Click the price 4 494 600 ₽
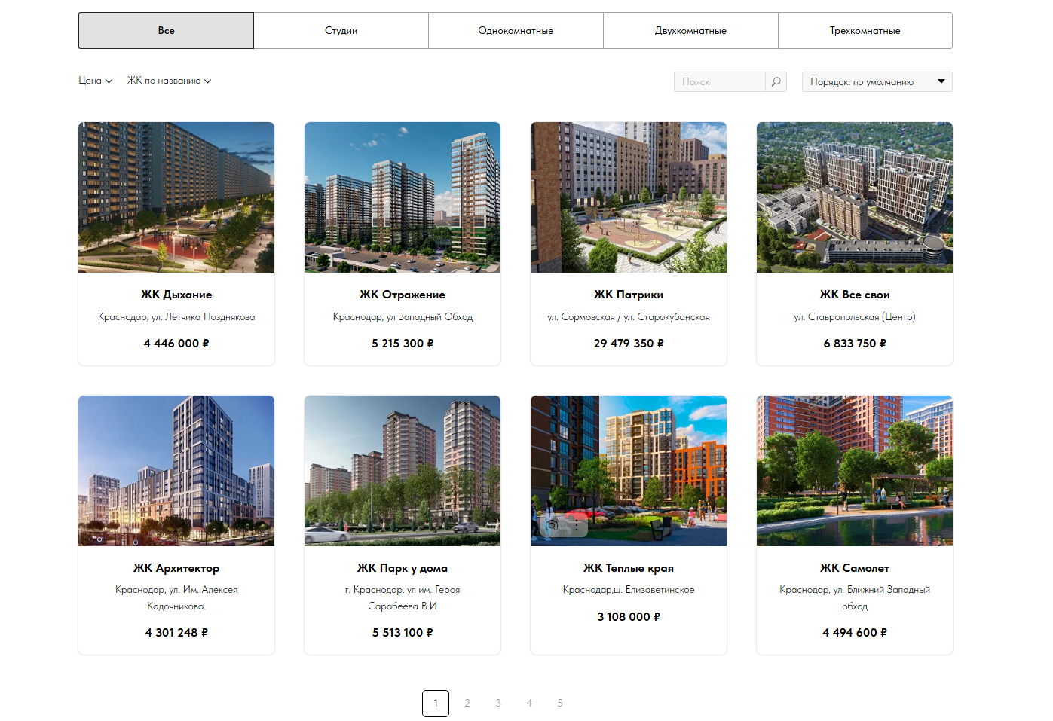 tap(855, 632)
